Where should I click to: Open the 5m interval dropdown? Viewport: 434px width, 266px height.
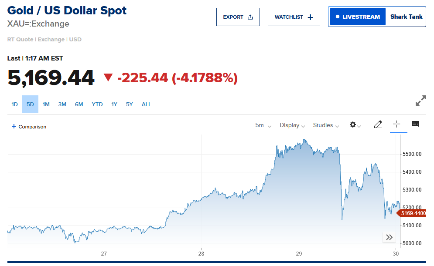(263, 125)
